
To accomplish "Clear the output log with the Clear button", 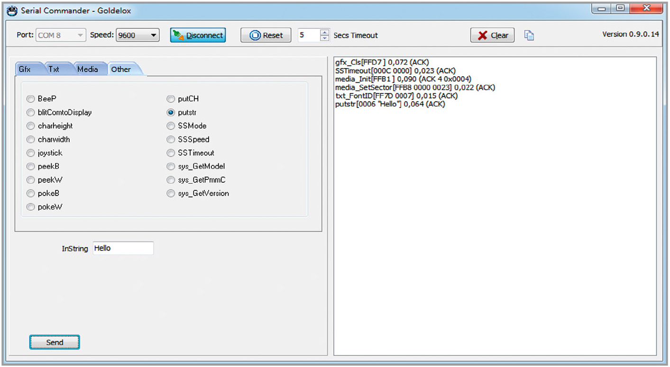I will pos(492,35).
